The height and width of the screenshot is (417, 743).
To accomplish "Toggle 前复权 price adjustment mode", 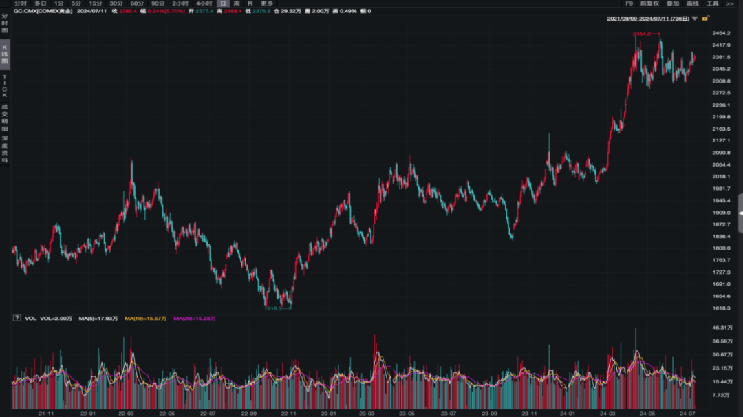I will coord(649,3).
